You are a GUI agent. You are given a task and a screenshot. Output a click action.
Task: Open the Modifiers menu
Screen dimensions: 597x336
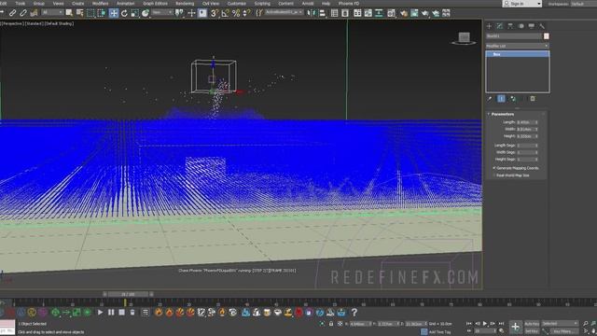[x=100, y=4]
